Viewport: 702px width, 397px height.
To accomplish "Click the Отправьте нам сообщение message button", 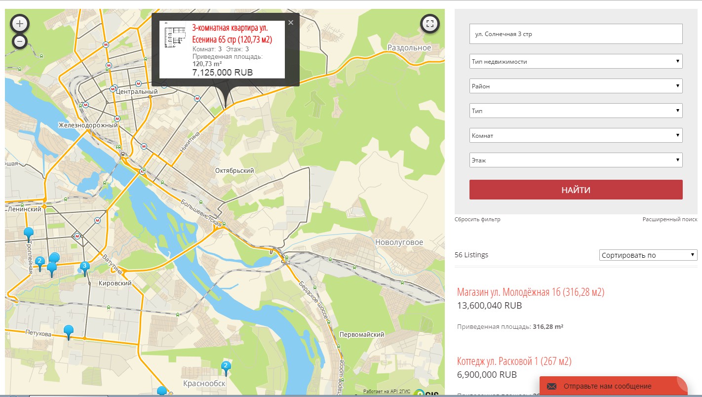I will (613, 386).
